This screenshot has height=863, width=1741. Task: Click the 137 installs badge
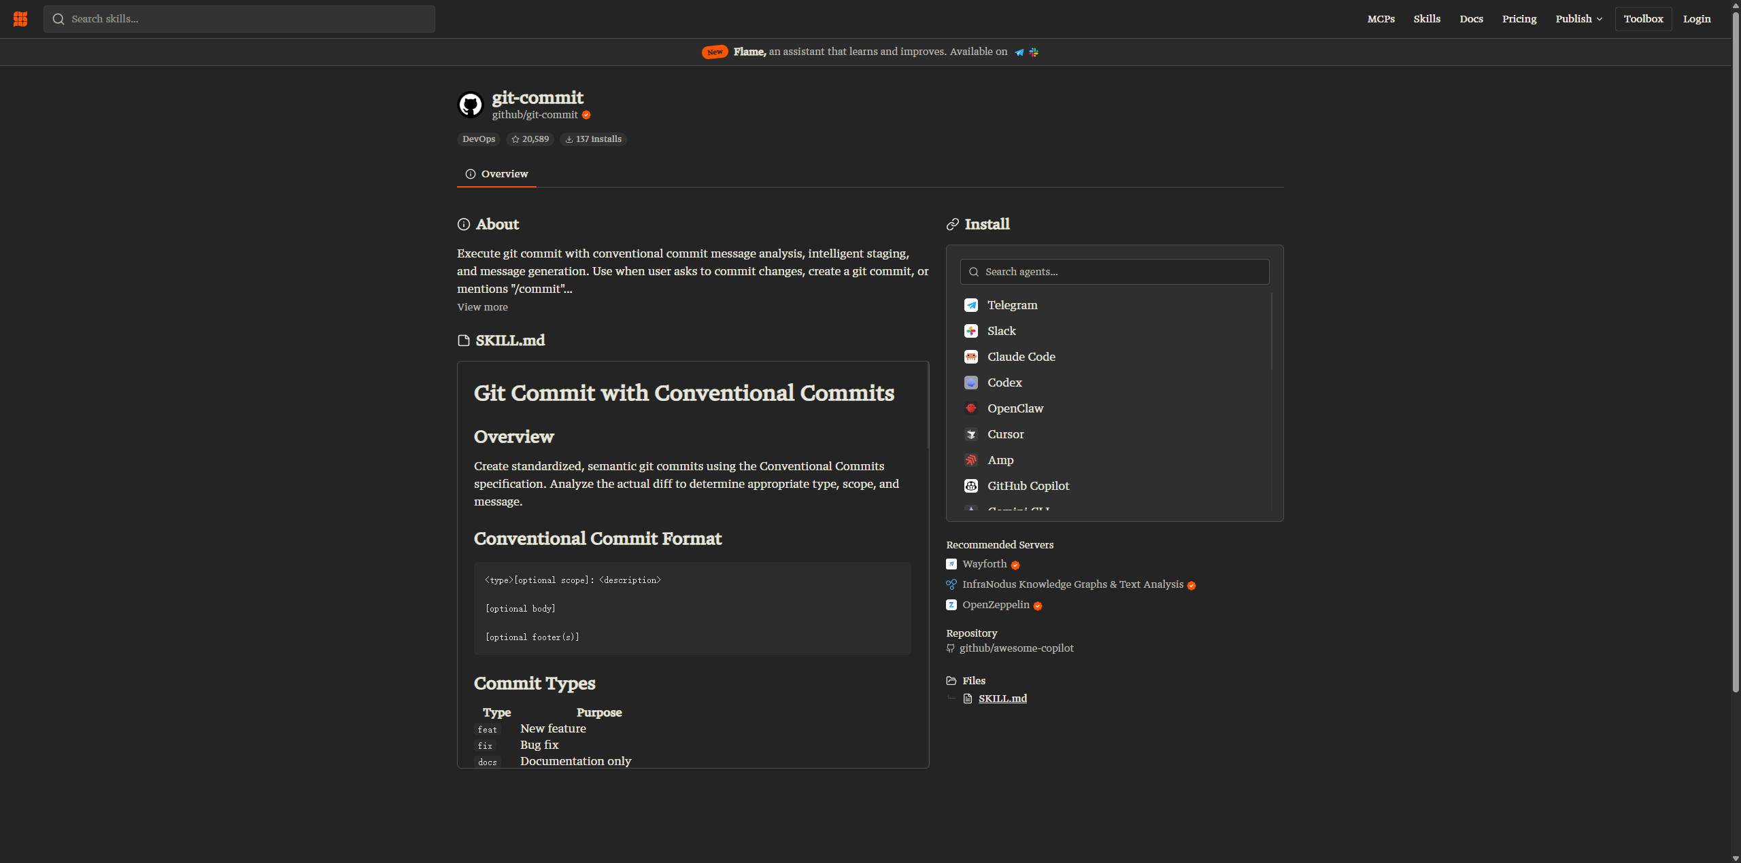(593, 139)
